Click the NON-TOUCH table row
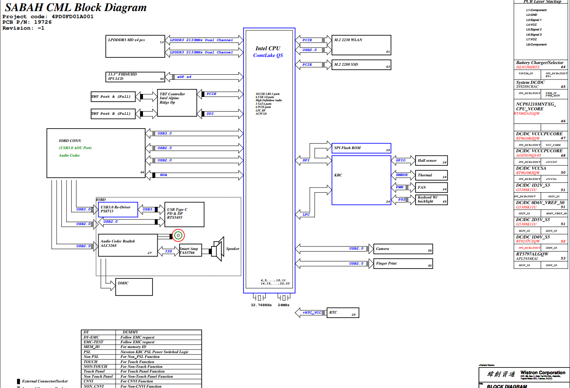 pyautogui.click(x=141, y=367)
